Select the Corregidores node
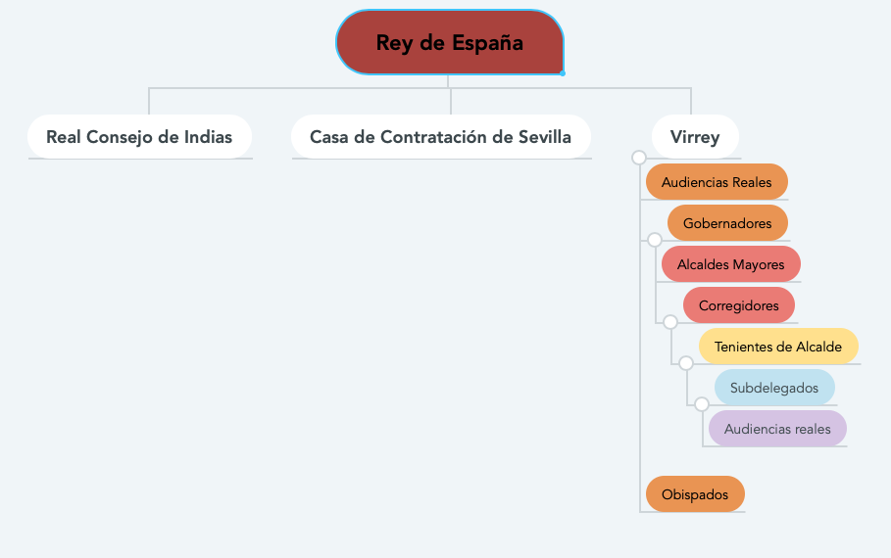The width and height of the screenshot is (891, 558). pos(738,305)
